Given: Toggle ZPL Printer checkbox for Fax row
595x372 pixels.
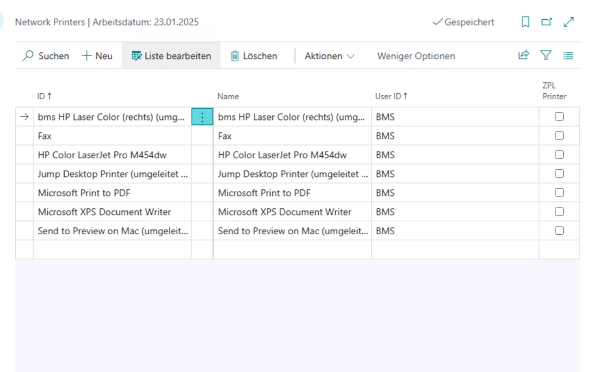Looking at the screenshot, I should point(559,135).
